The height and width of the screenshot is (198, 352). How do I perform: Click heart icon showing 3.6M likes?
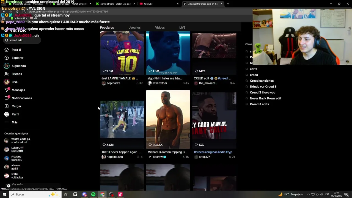[x=104, y=145]
